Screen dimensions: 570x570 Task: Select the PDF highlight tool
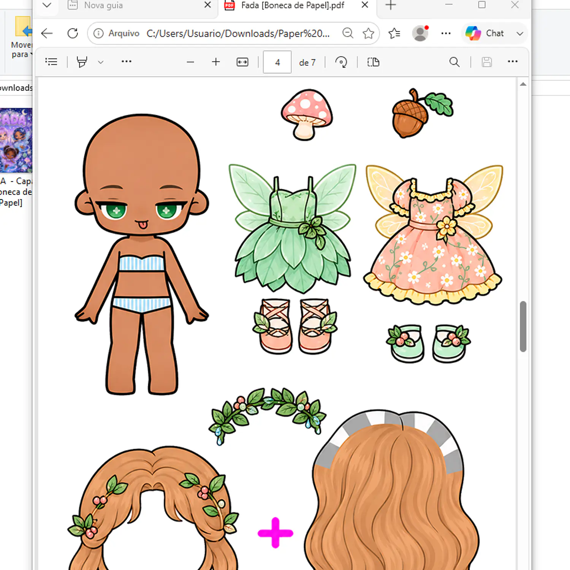coord(82,62)
